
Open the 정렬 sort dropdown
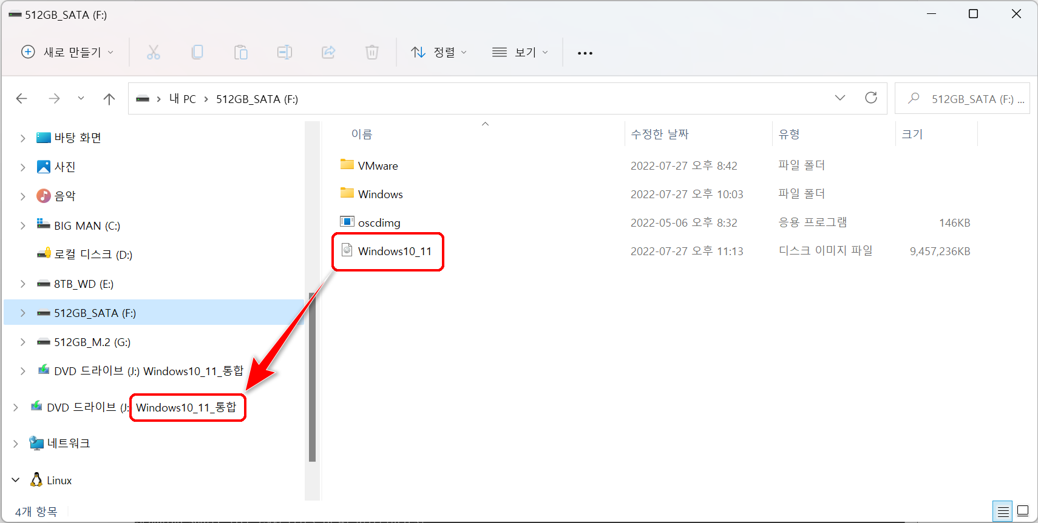pyautogui.click(x=439, y=53)
